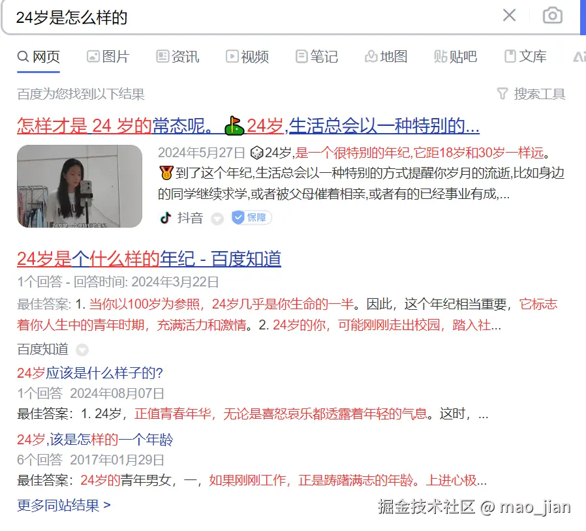
Task: Click snippet 最佳答案: 24岁的青年男女
Action: click(x=253, y=481)
